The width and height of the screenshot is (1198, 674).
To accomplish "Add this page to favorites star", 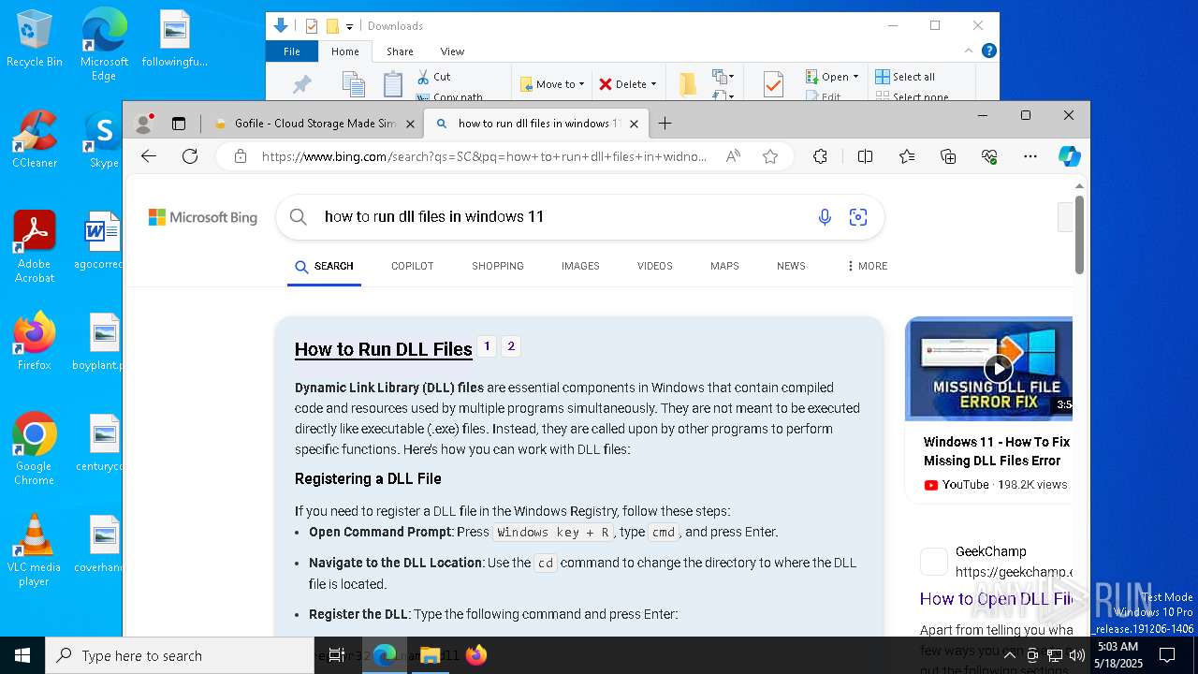I will tap(770, 156).
